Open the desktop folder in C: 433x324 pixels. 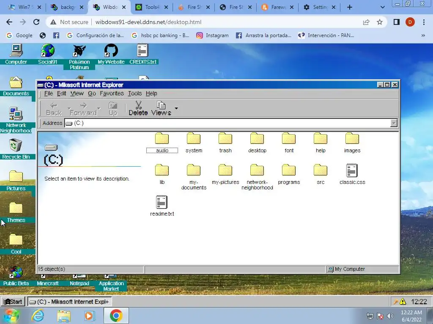click(257, 143)
